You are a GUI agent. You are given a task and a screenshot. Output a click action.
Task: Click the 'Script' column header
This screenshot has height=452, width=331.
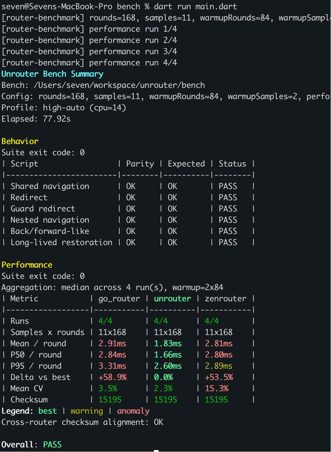[24, 164]
